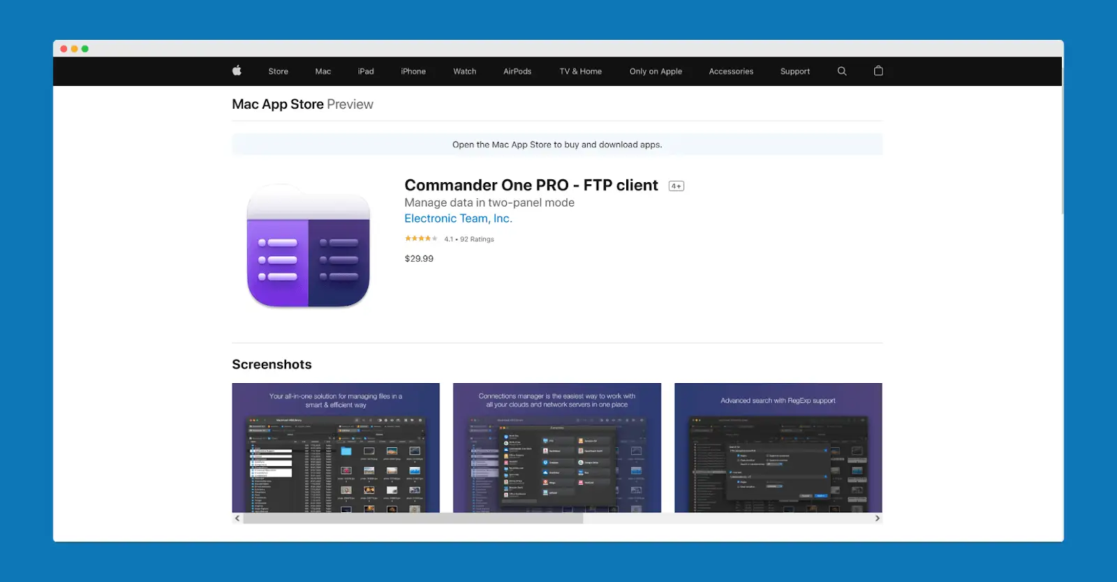Click the 'Manage data in two-panel mode' subtitle
The width and height of the screenshot is (1117, 582).
(x=489, y=202)
